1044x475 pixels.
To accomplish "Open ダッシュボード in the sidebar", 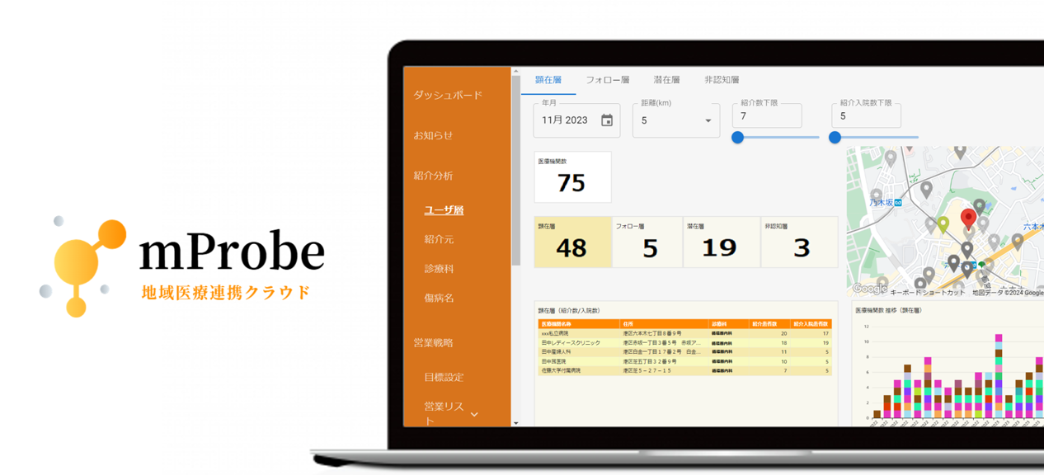I will 448,95.
